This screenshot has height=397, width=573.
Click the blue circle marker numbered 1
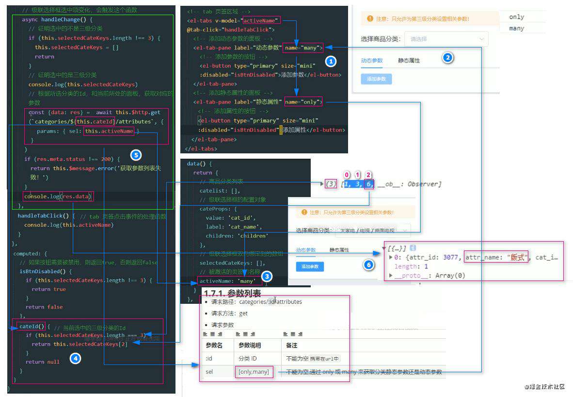point(331,62)
